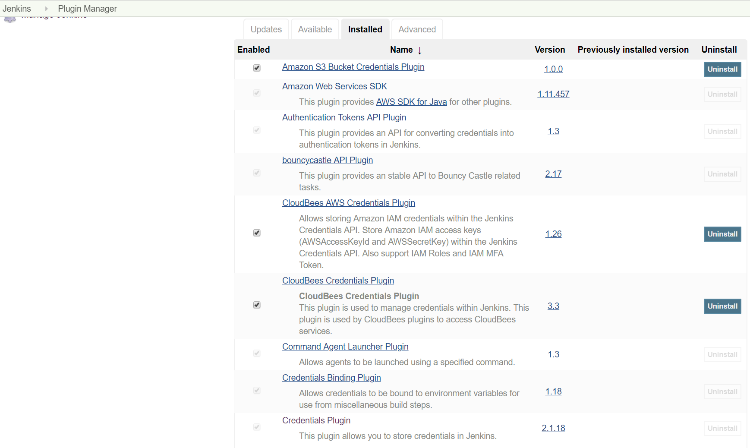750x448 pixels.
Task: Open CloudBees Credentials Plugin link
Action: (x=338, y=281)
